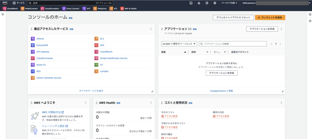Open the notifications bell icon
This screenshot has width=312, height=139.
tap(199, 3)
